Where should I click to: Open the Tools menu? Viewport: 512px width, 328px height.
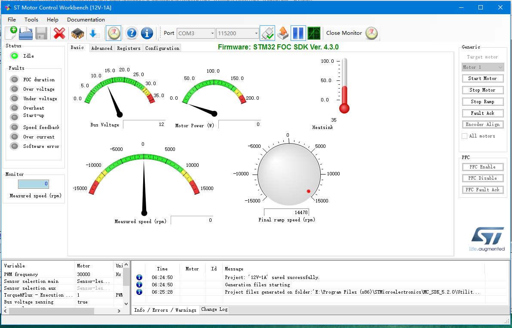point(31,19)
